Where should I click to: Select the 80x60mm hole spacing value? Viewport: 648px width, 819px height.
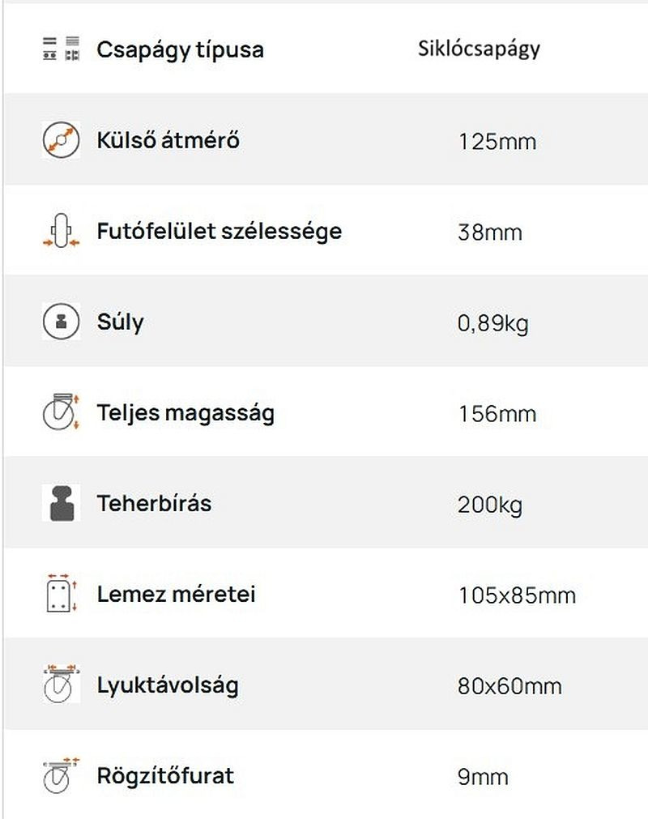click(509, 687)
